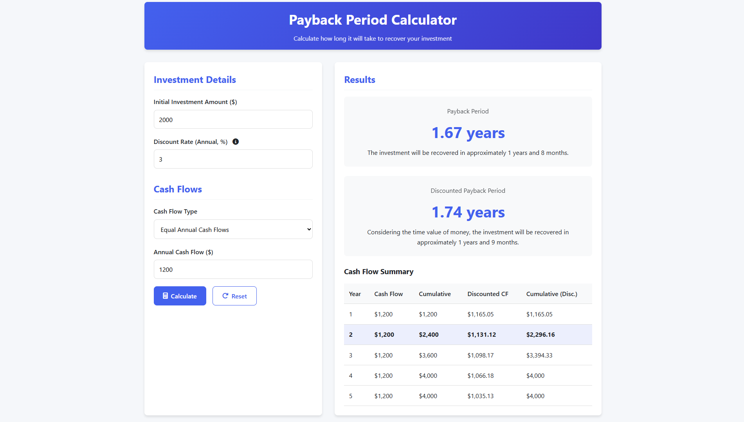Focus the Initial Investment Amount field

(233, 120)
